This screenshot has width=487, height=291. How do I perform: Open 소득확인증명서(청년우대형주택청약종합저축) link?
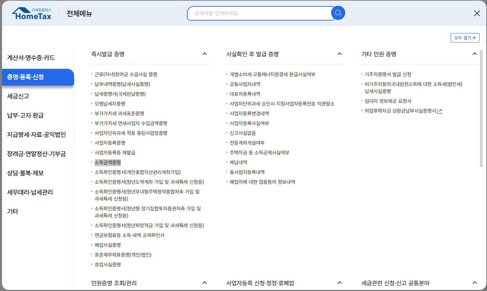pyautogui.click(x=147, y=195)
